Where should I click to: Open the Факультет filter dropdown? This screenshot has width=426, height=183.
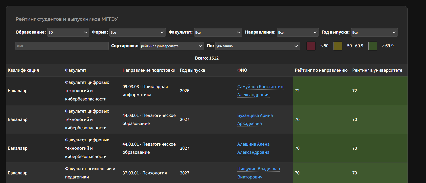(x=218, y=32)
